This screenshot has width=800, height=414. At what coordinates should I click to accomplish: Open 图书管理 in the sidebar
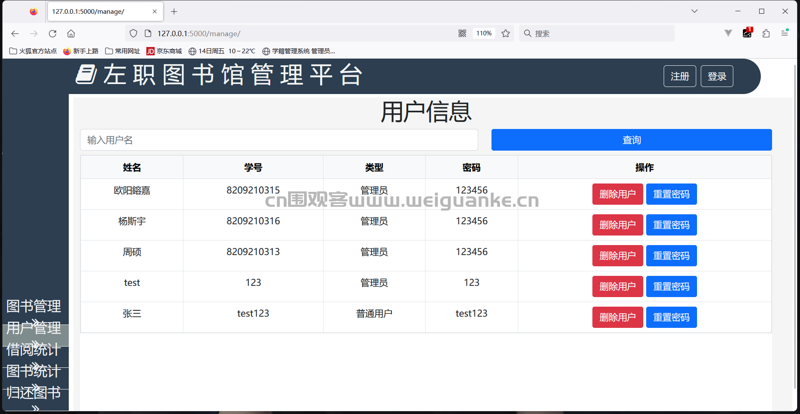34,306
